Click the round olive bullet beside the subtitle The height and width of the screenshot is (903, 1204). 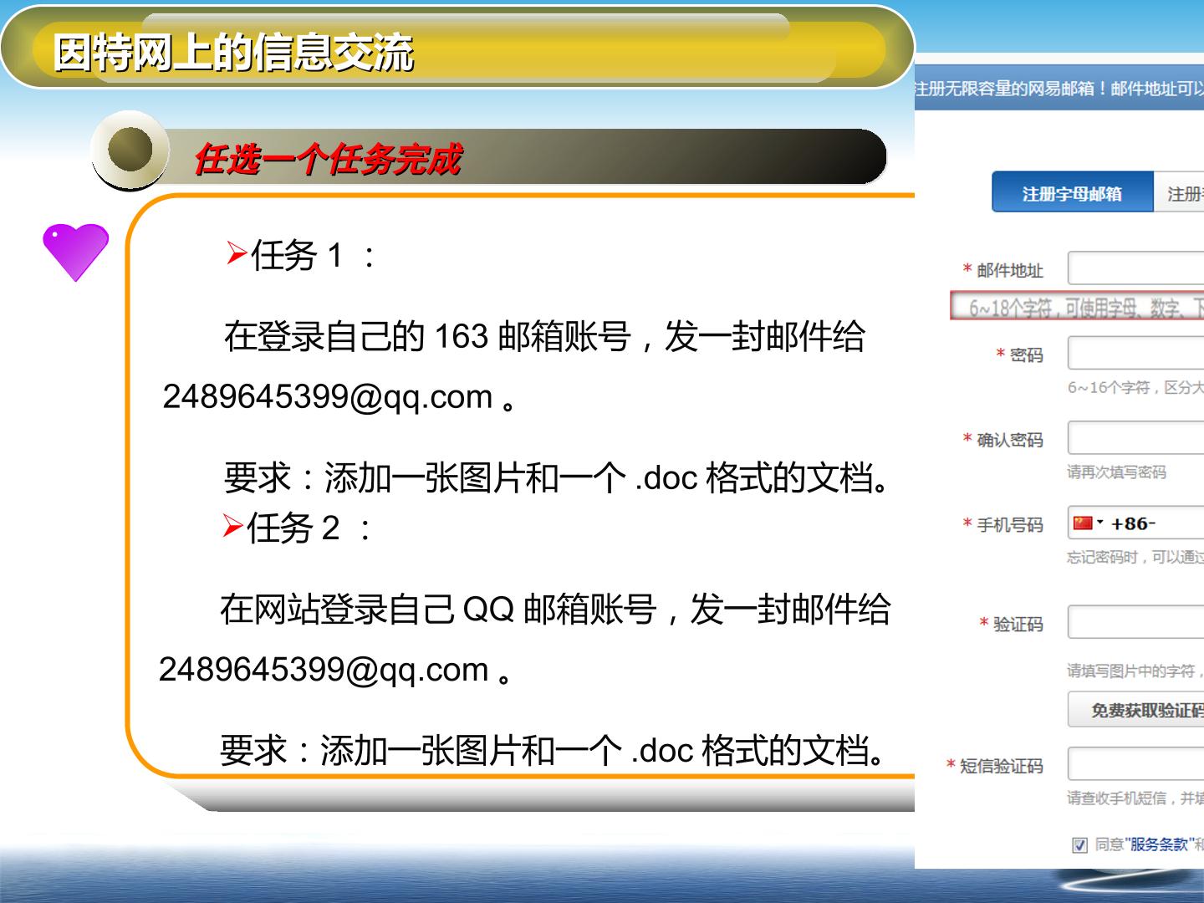(130, 150)
